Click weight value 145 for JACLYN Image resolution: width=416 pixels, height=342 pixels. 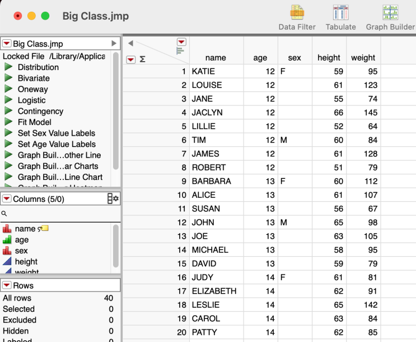(x=363, y=112)
